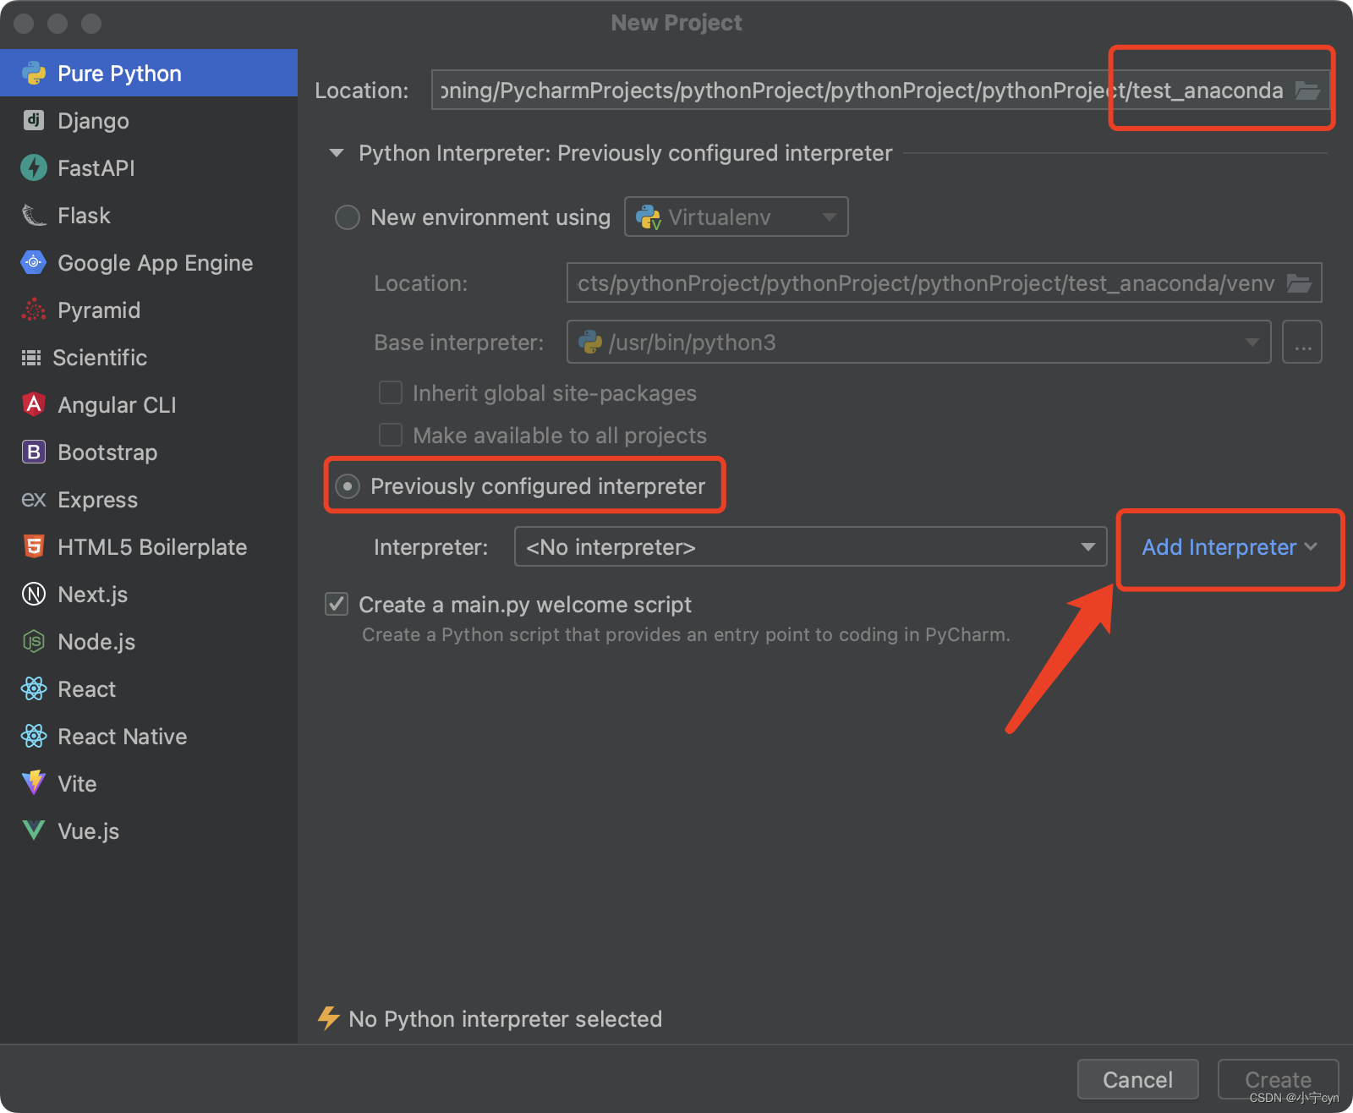Click the Next.js N icon

34,594
